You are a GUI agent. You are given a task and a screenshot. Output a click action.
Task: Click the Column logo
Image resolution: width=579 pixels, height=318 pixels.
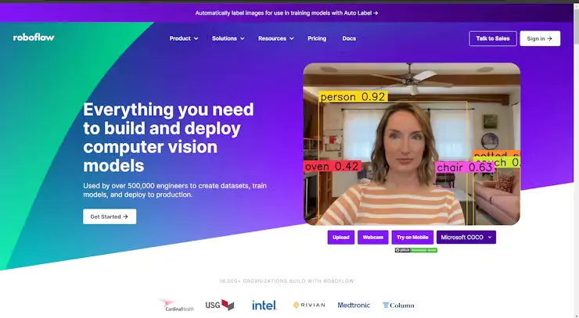[398, 305]
